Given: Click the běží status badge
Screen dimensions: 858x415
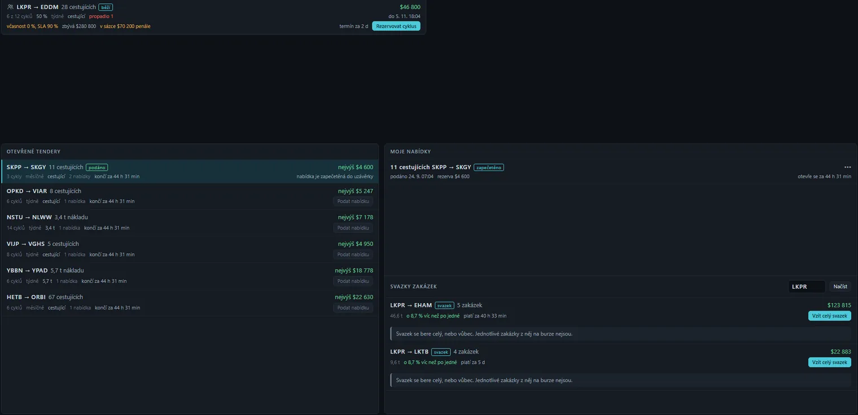Looking at the screenshot, I should point(106,7).
